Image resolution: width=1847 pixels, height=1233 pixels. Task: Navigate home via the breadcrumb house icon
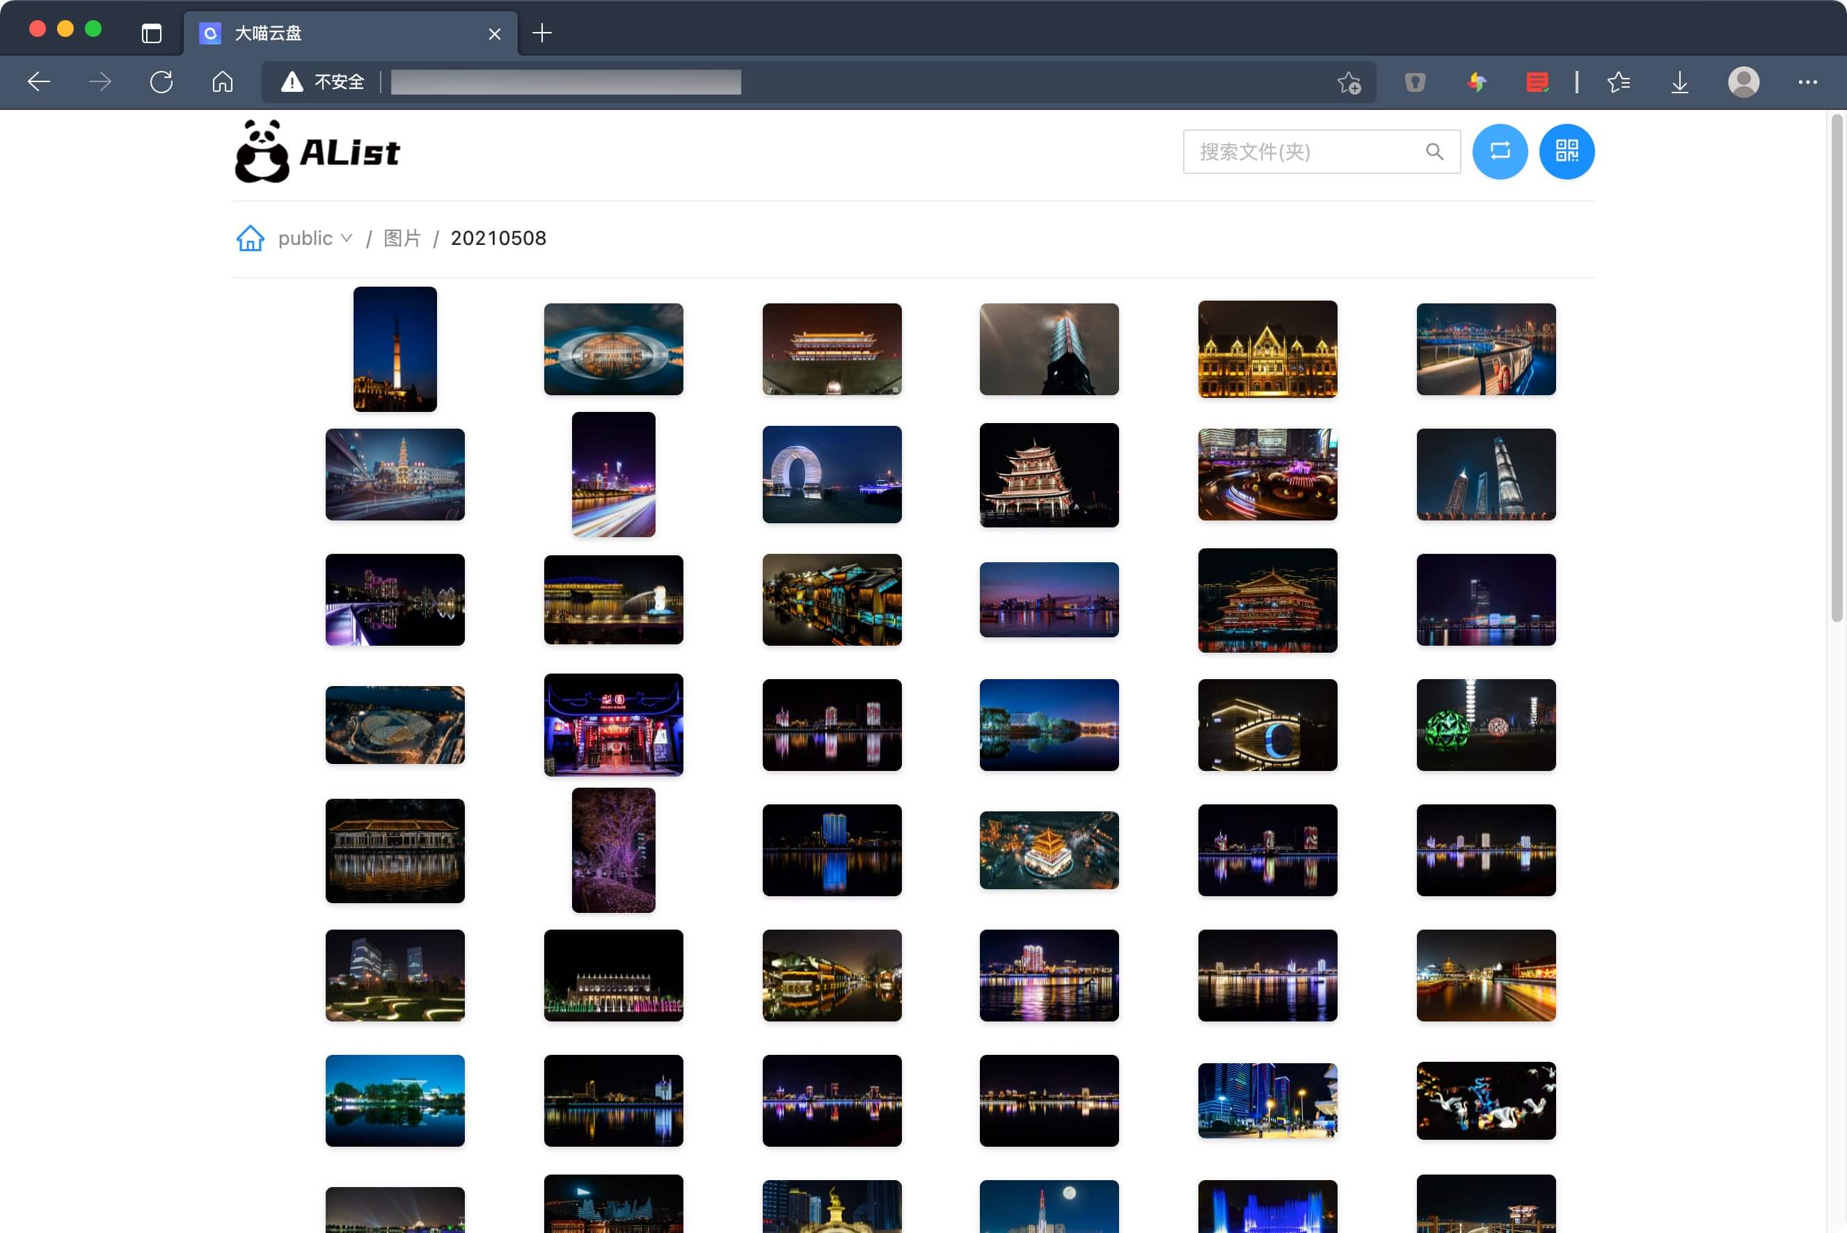(249, 237)
